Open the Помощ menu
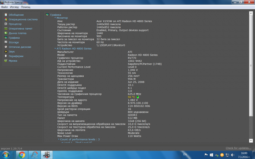Screen dimensions: 255x159 pyautogui.click(x=26, y=7)
